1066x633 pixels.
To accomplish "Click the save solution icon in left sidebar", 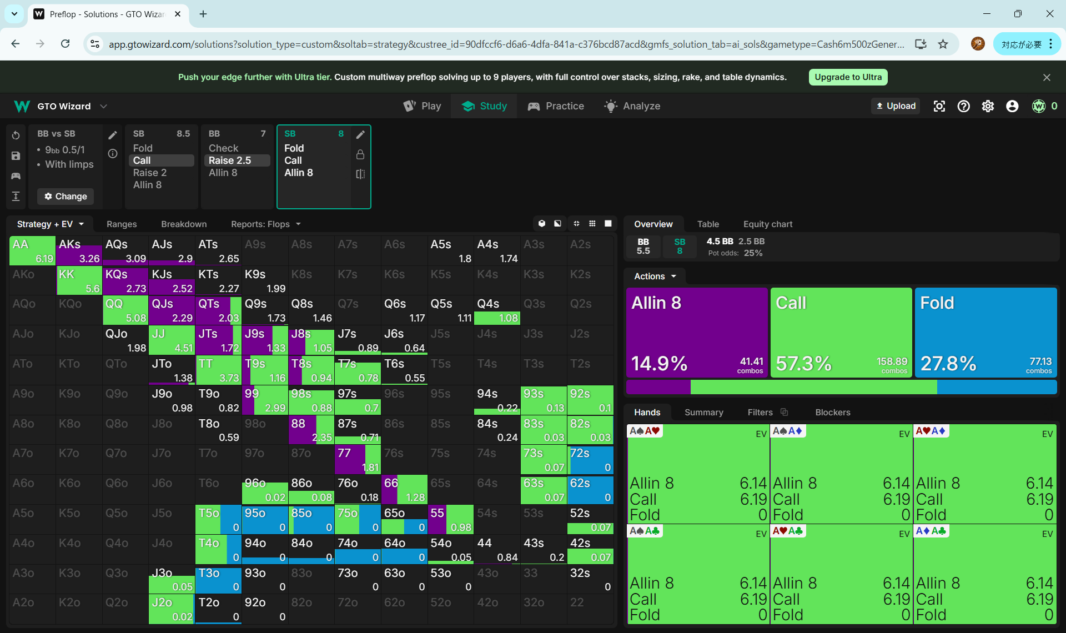I will point(16,156).
